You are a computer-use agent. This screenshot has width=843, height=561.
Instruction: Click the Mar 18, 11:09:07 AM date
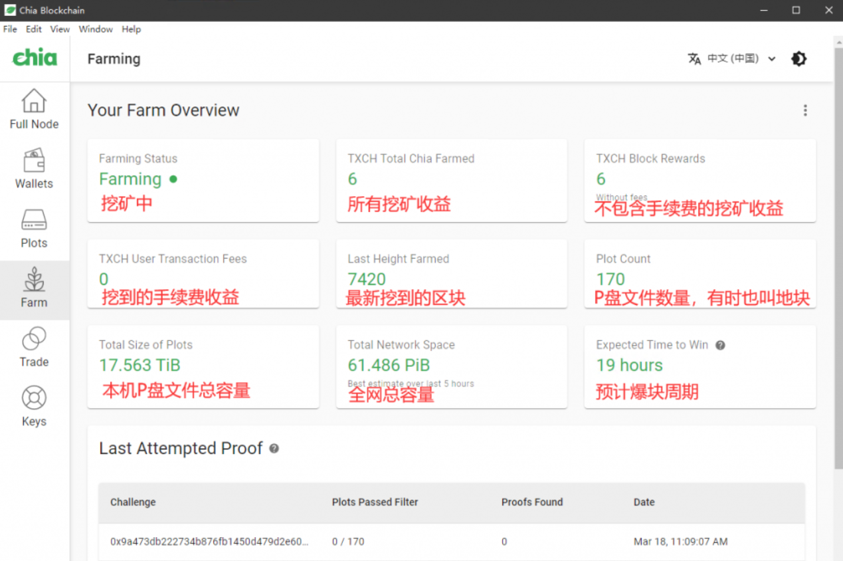(681, 542)
